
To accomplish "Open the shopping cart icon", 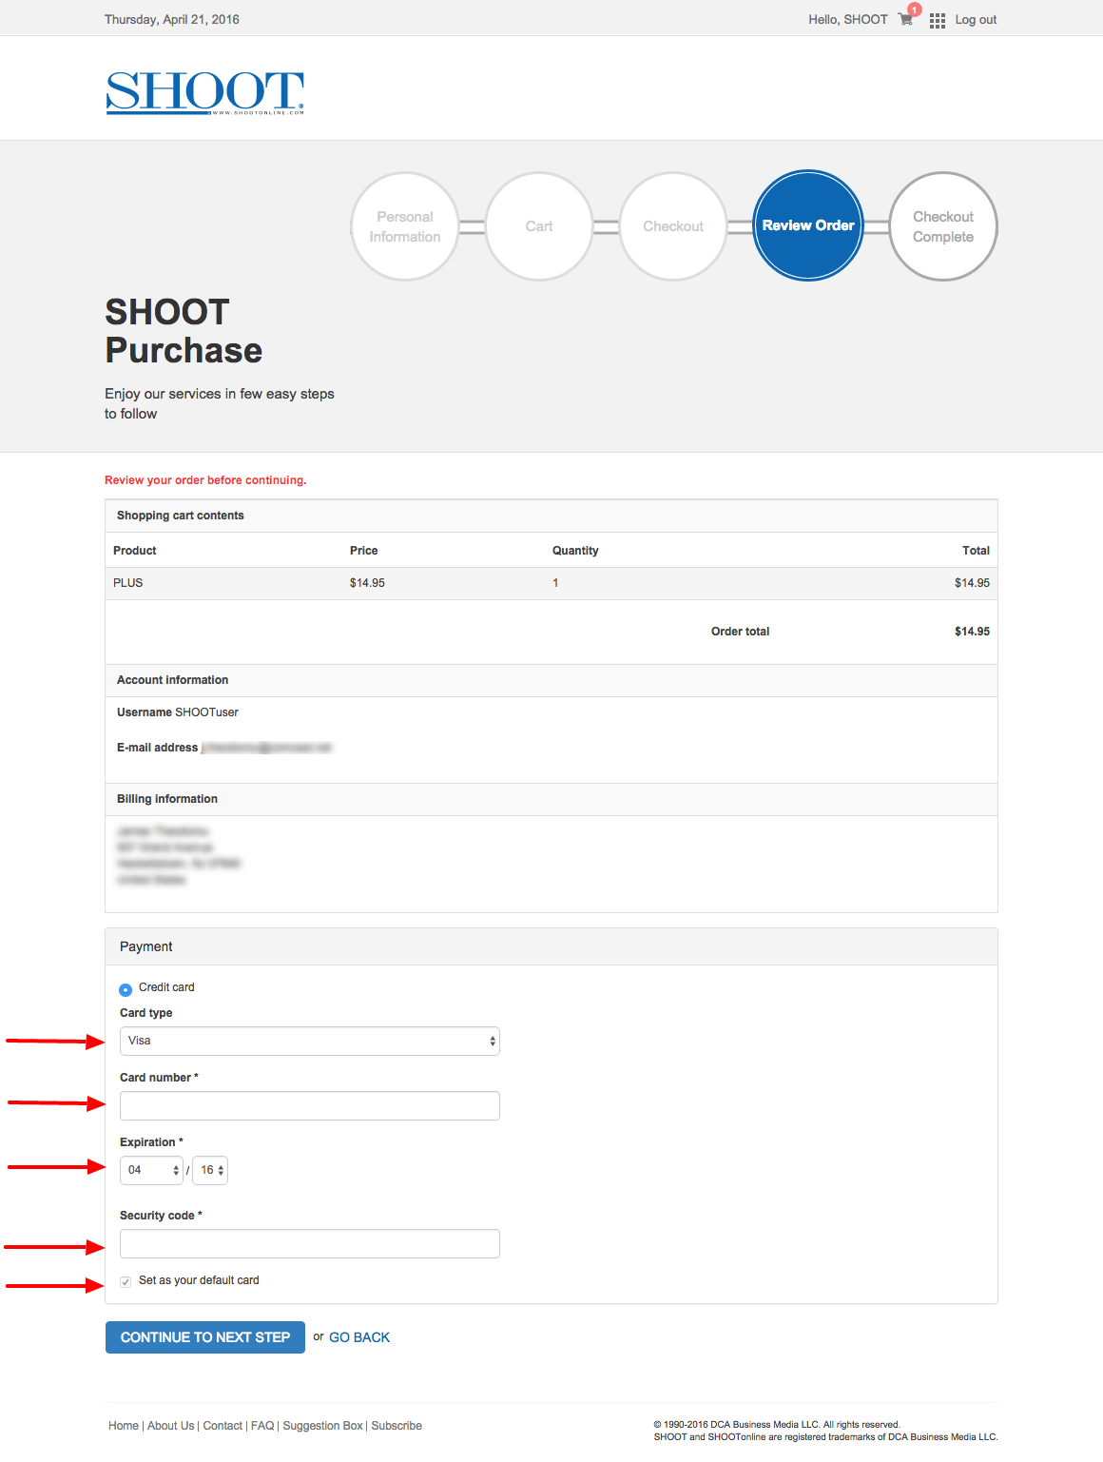I will coord(905,20).
